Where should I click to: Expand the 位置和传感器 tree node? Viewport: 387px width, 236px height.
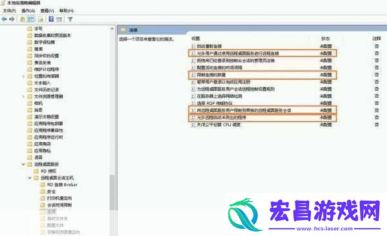[x=23, y=76]
